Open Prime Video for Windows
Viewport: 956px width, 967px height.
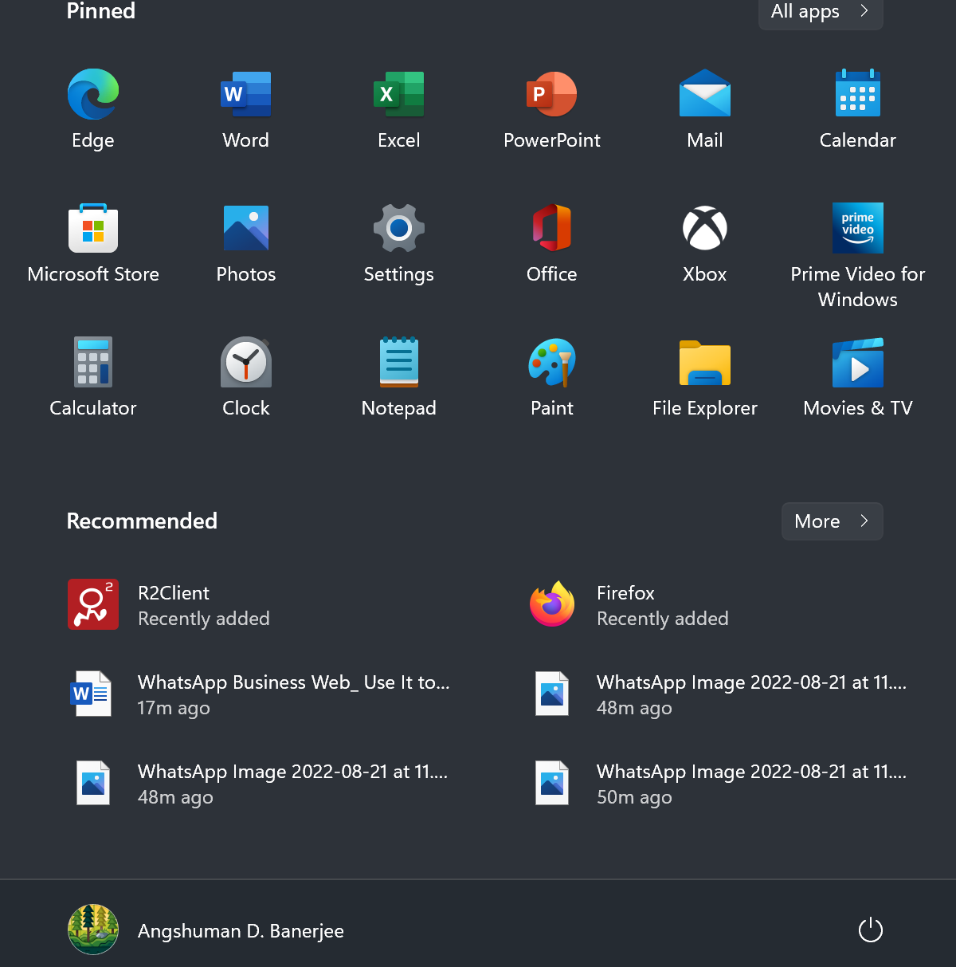point(858,228)
